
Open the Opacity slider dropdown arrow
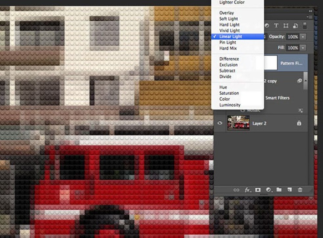(303, 37)
